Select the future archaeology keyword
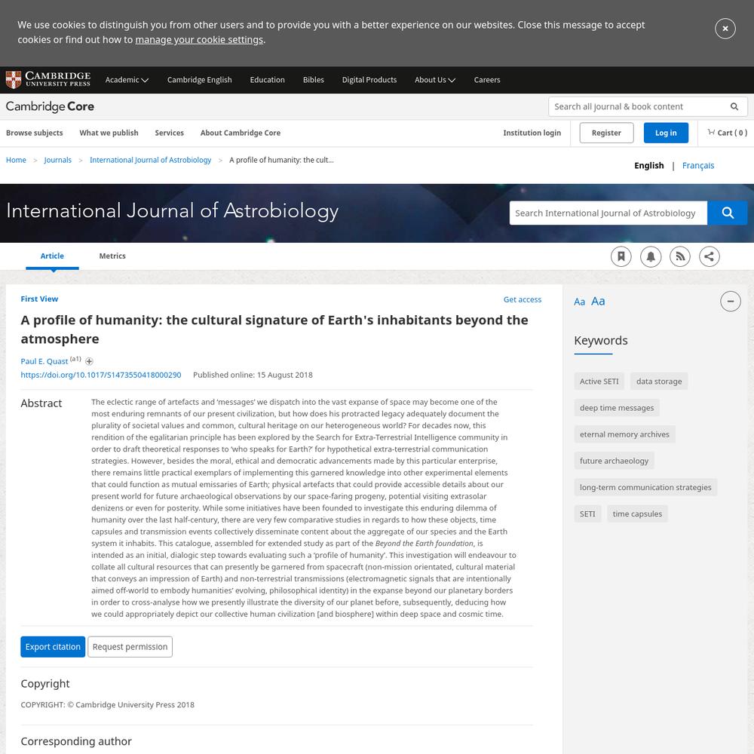Viewport: 754px width, 754px height. click(x=614, y=461)
